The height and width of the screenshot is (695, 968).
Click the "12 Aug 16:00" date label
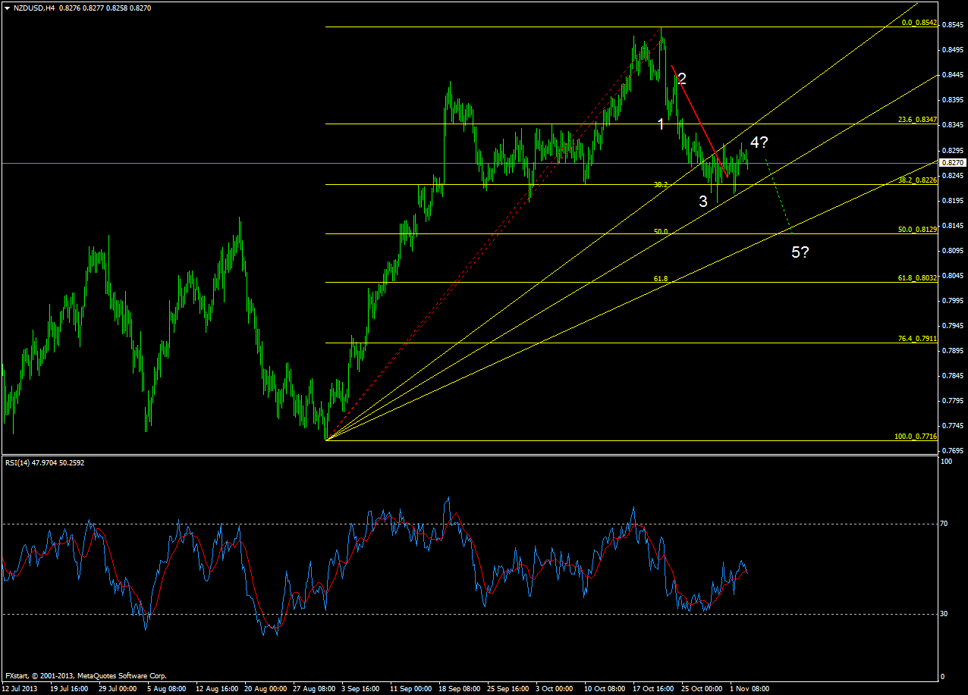click(x=215, y=688)
